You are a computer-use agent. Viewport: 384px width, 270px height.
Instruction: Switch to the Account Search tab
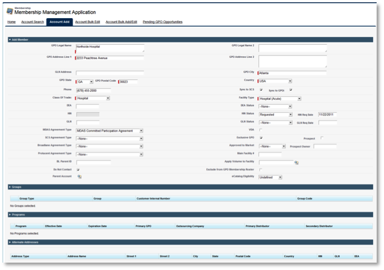coord(31,22)
